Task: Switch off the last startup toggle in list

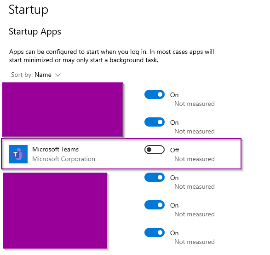Action: click(155, 232)
